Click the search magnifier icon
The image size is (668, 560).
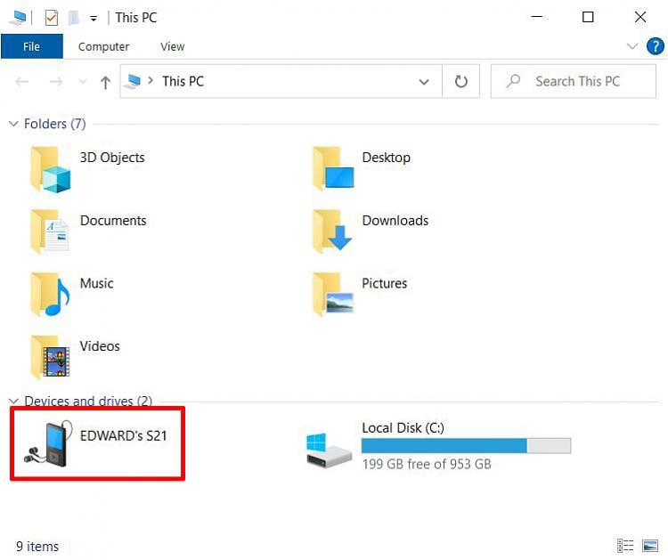pyautogui.click(x=513, y=81)
